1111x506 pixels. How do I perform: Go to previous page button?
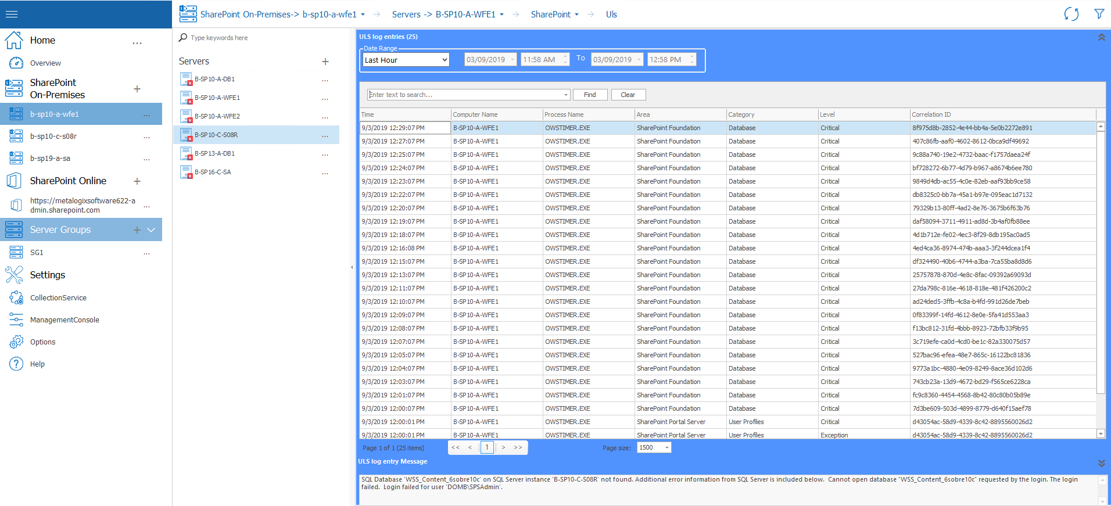tap(470, 447)
